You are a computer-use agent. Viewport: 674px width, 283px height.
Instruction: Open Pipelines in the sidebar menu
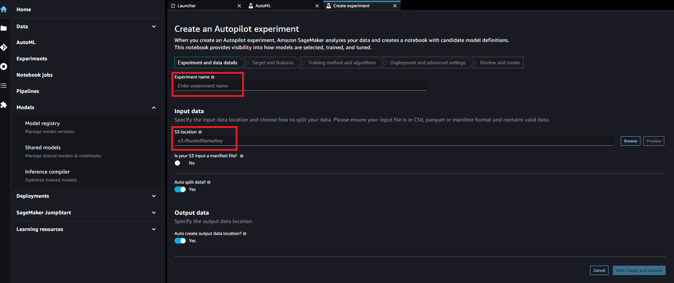(28, 91)
